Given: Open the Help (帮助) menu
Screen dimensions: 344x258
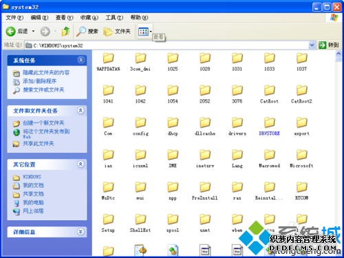Looking at the screenshot, I should tap(139, 18).
